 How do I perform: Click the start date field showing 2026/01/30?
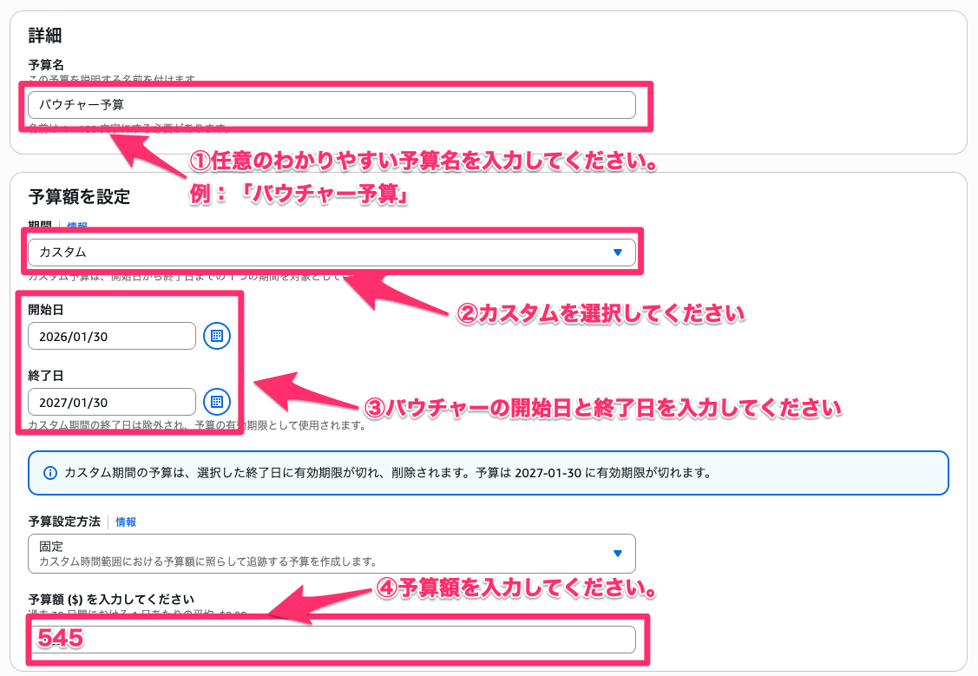click(111, 336)
